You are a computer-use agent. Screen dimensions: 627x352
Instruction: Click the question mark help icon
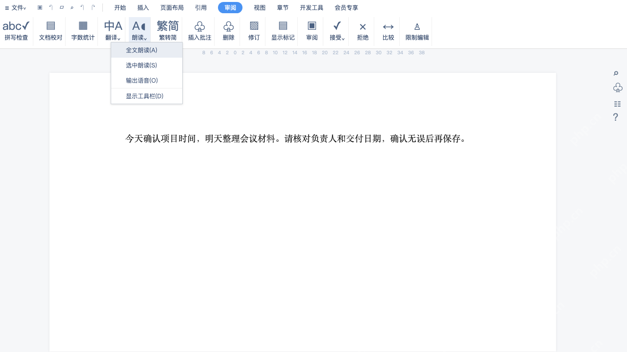point(616,117)
